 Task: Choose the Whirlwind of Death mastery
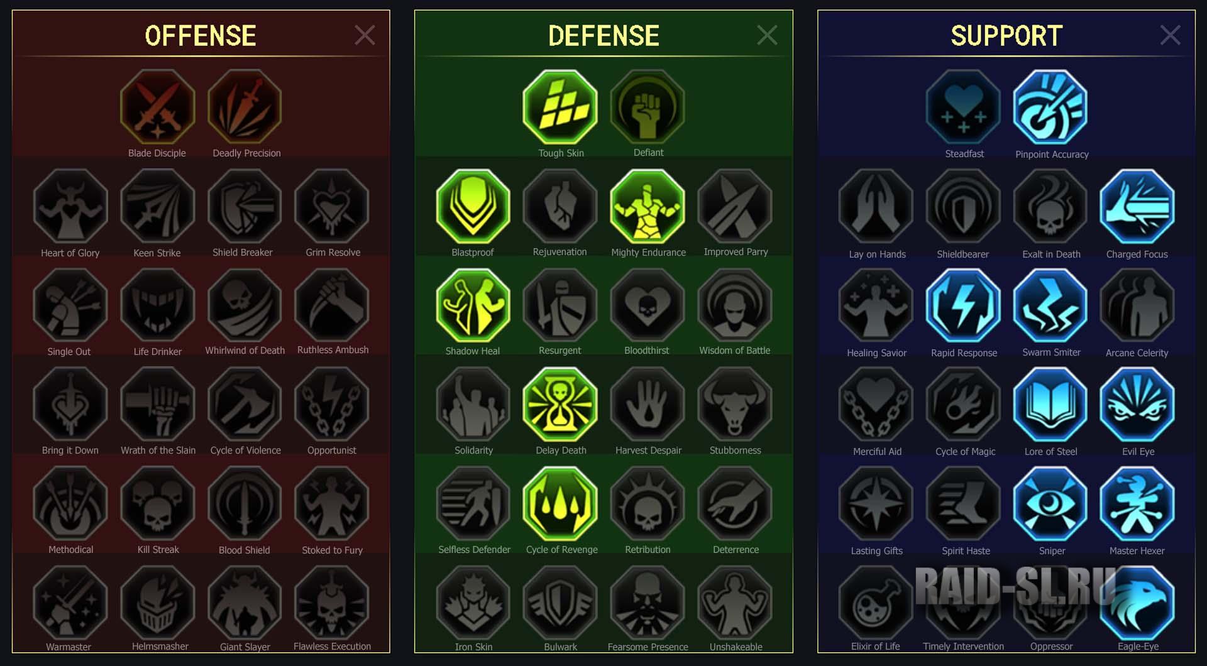245,305
